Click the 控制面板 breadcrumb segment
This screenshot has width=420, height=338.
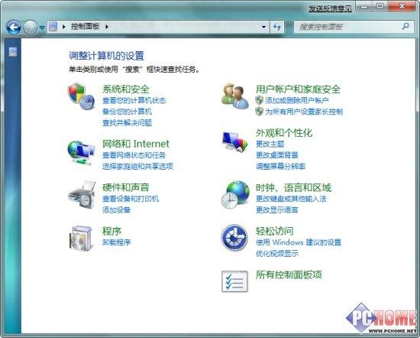coord(86,27)
